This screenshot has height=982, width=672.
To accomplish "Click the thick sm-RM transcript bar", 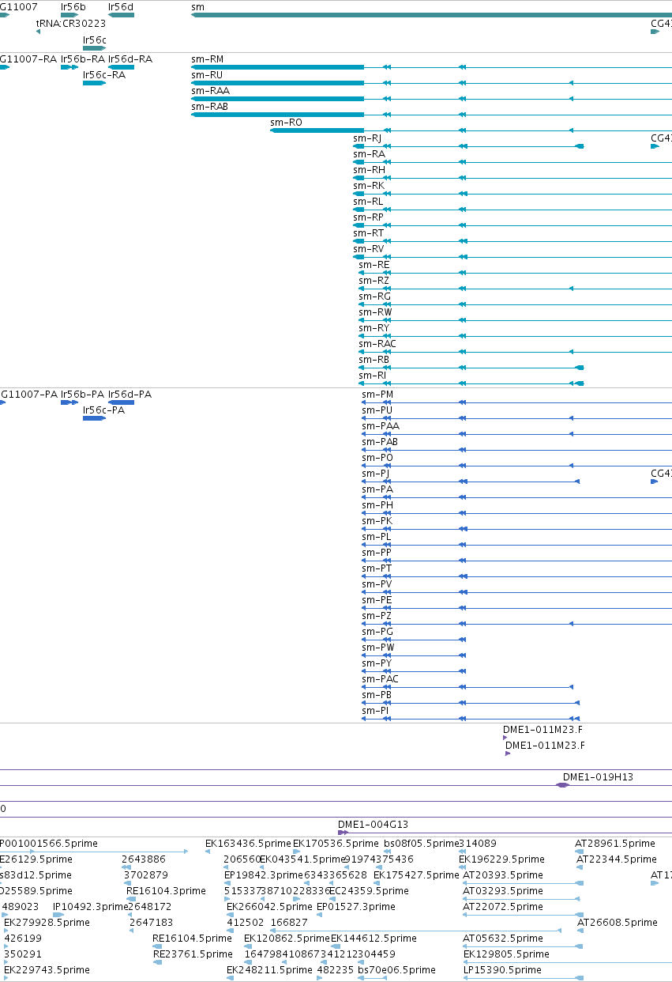I will click(x=277, y=67).
